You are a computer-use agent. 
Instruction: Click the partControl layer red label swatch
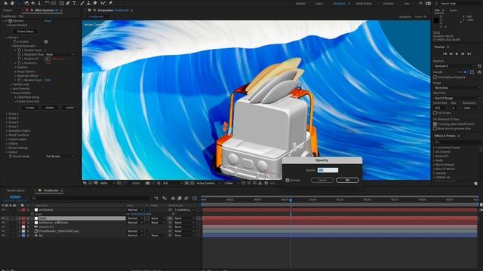(23, 210)
